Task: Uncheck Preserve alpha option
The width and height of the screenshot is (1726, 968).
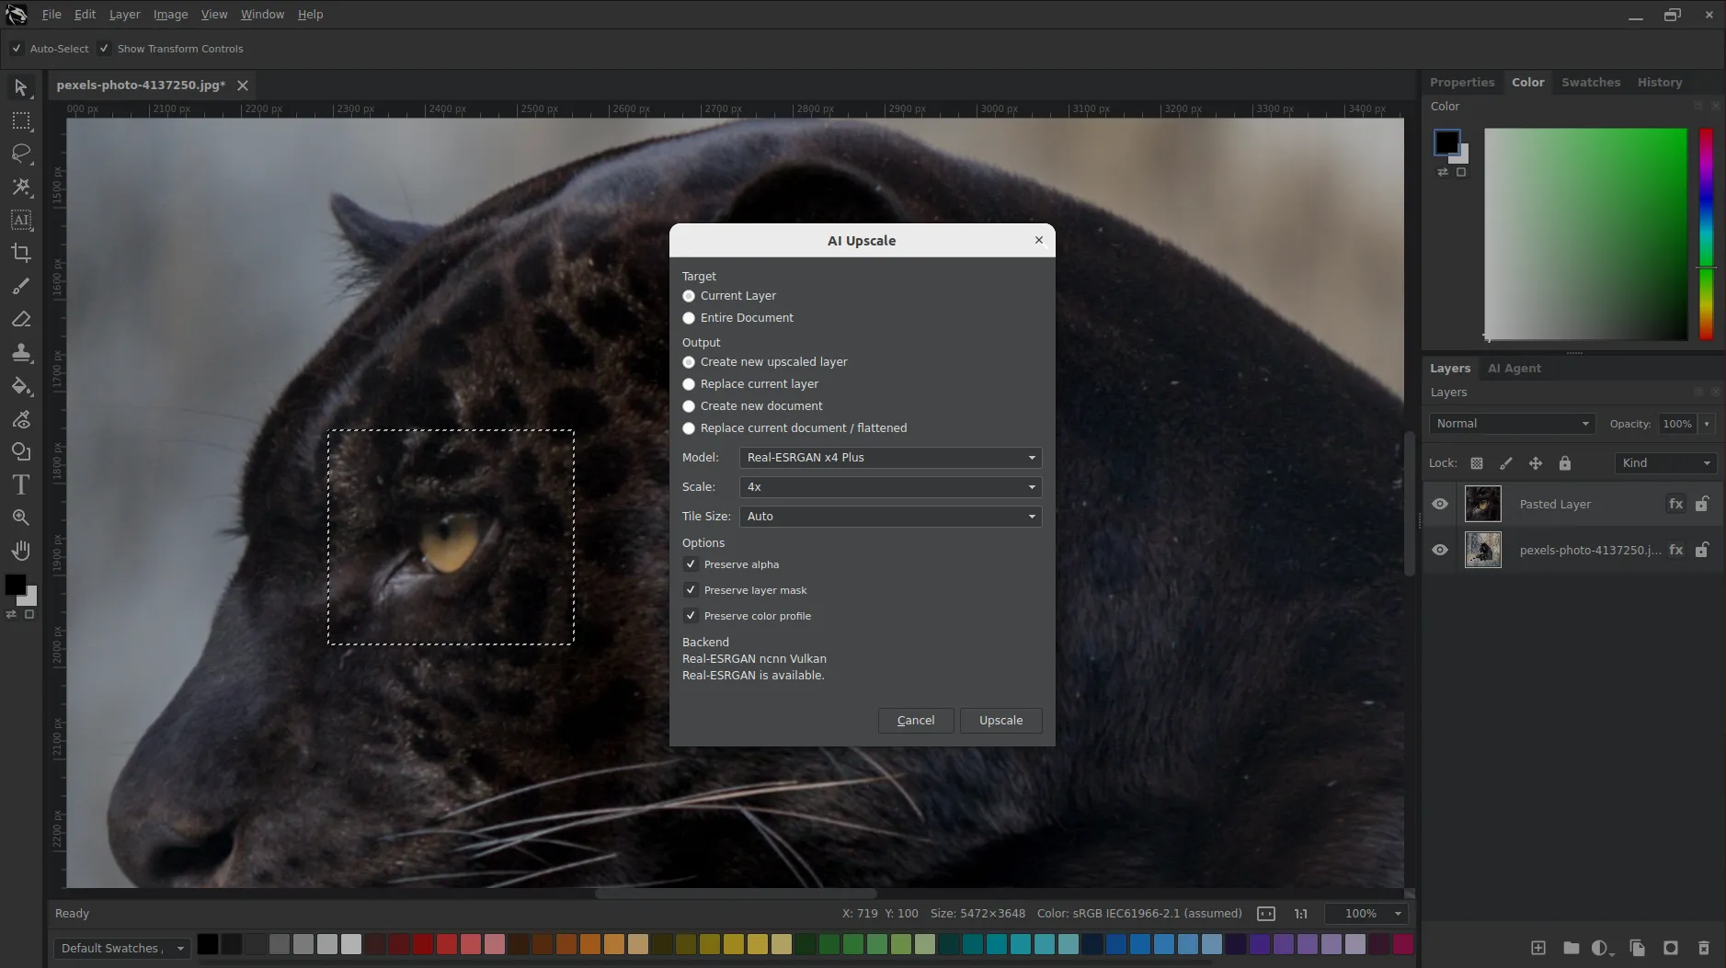Action: click(x=691, y=564)
